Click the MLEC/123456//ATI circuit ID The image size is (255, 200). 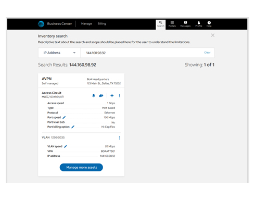tap(53, 97)
